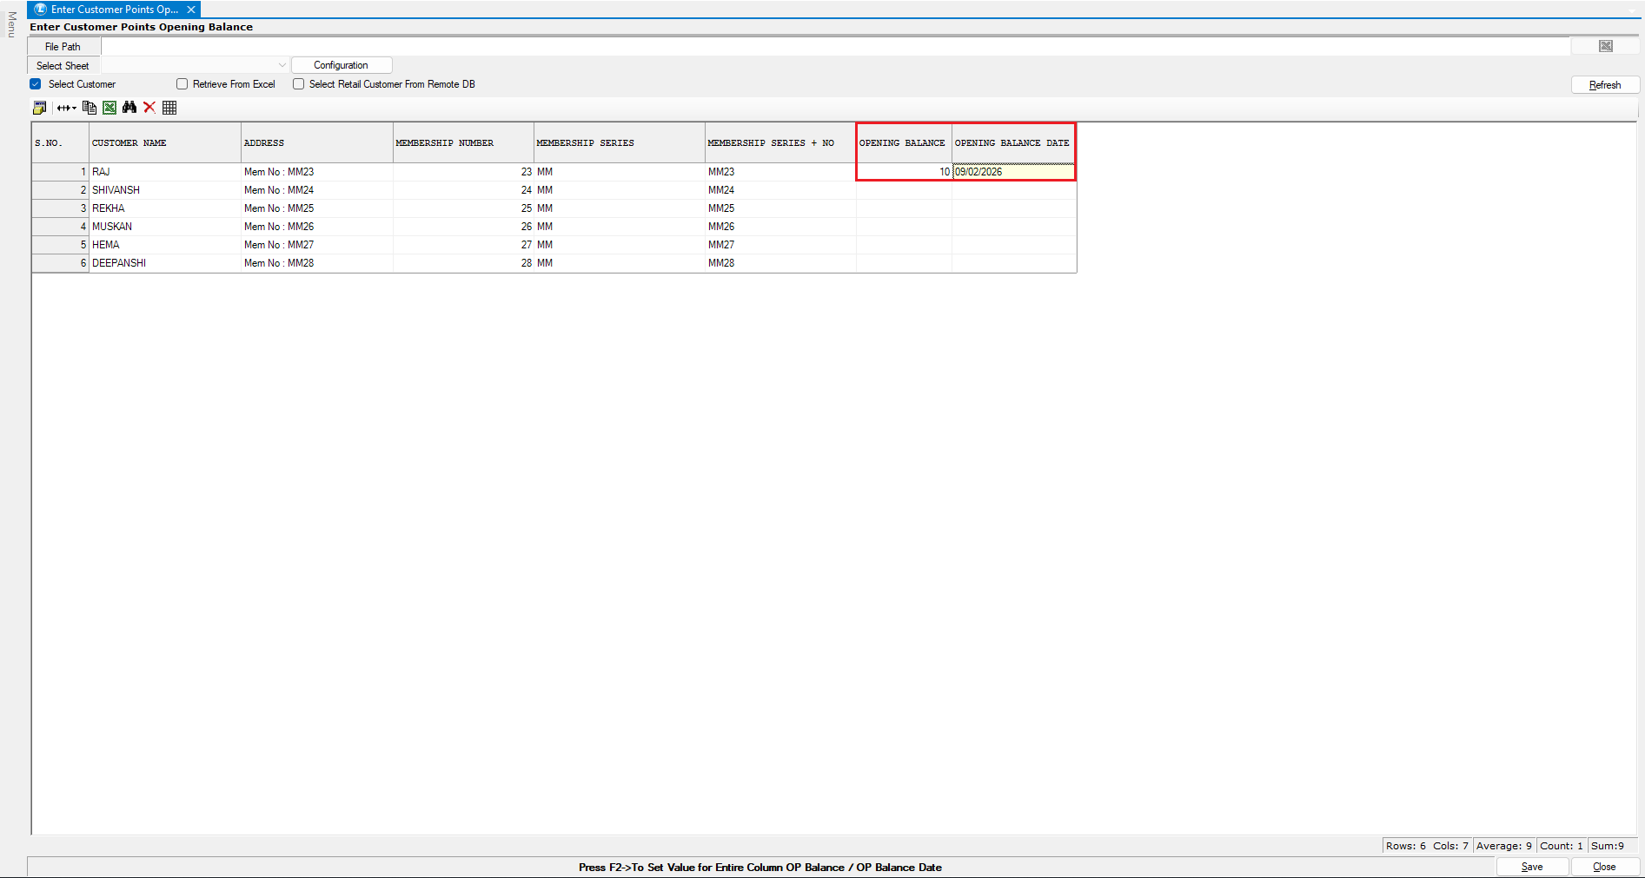Image resolution: width=1645 pixels, height=878 pixels.
Task: Click the copy icon in grid toolbar
Action: click(89, 108)
